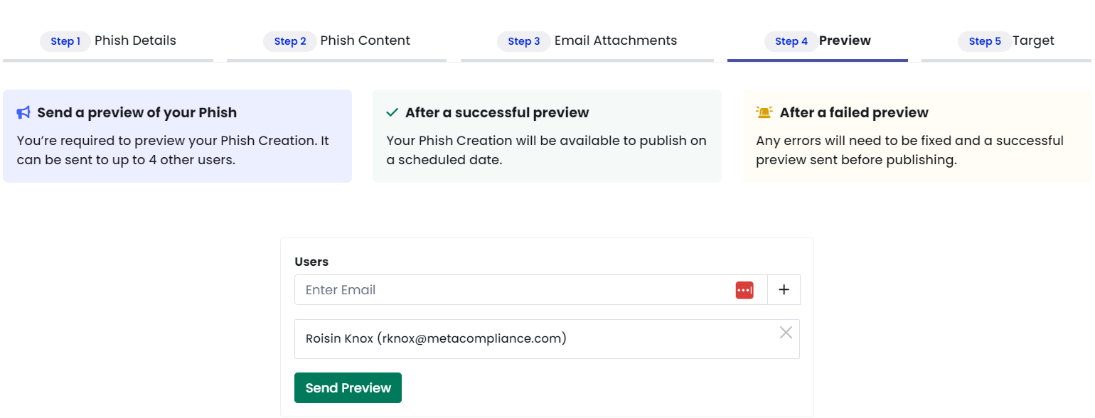Click the Step 5 badge label

985,41
